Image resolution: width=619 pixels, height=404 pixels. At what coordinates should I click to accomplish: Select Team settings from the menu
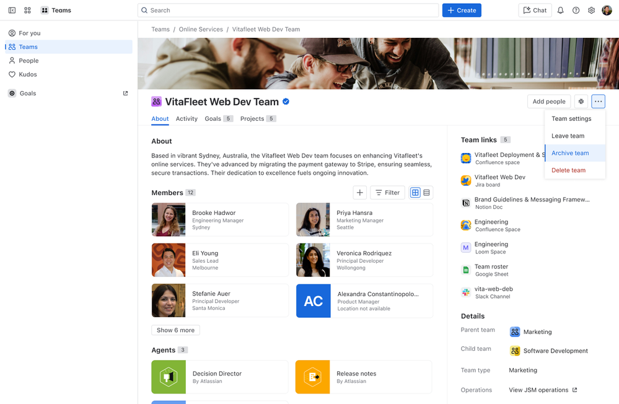pos(575,118)
